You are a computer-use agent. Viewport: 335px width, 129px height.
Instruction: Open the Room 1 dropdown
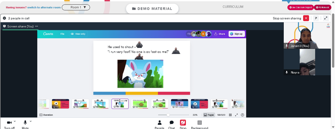tap(76, 7)
